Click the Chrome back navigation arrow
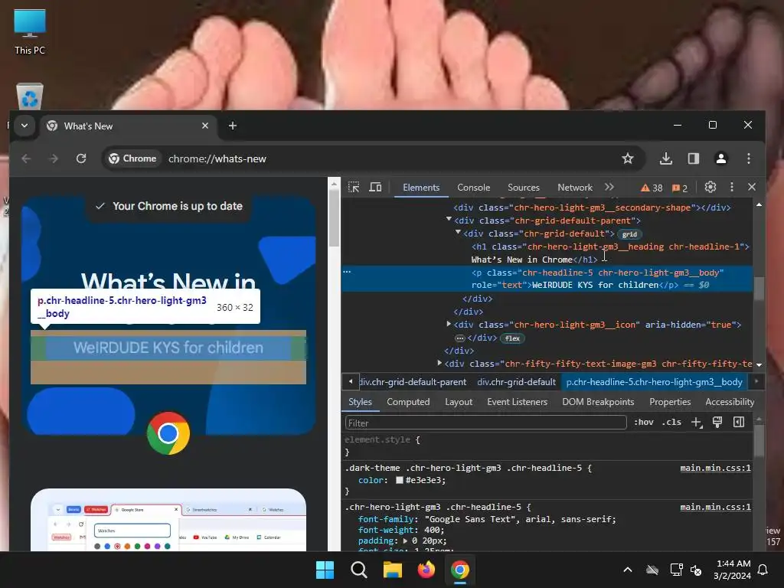 click(x=27, y=158)
